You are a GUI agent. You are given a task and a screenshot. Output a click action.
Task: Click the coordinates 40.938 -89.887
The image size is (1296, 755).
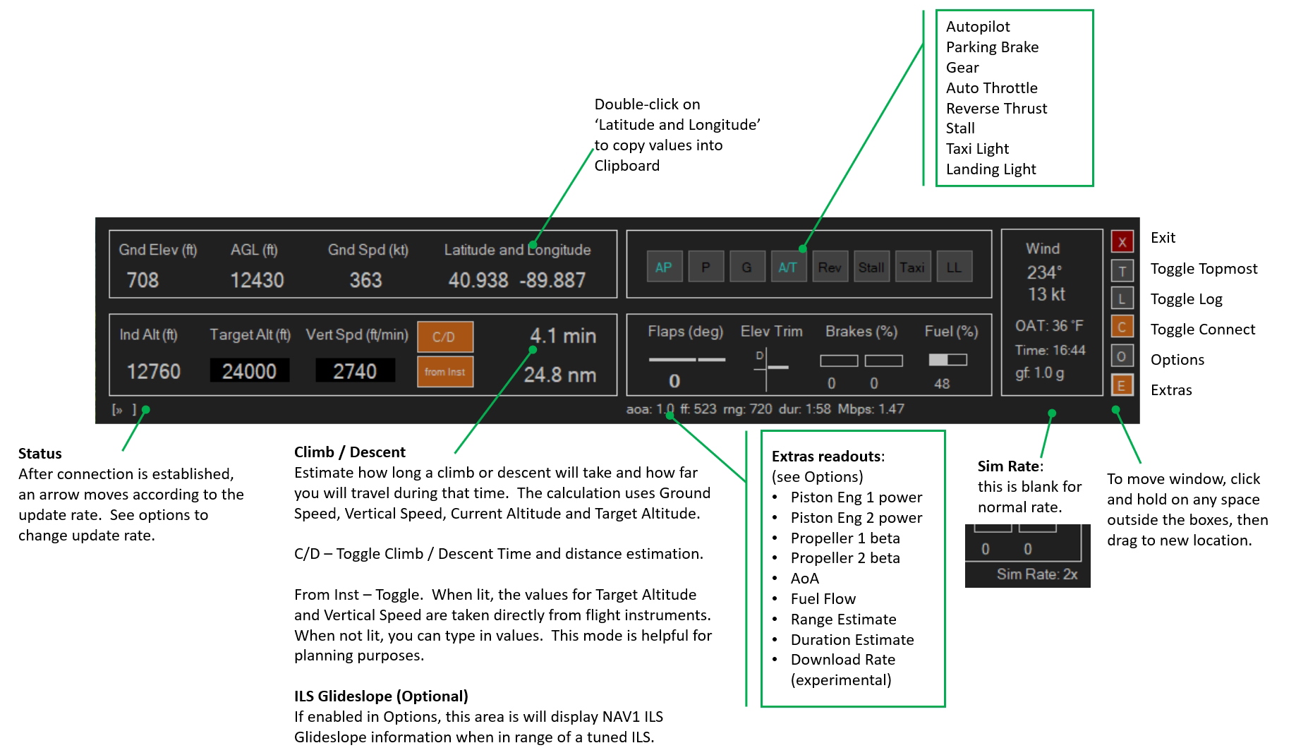[x=517, y=280]
